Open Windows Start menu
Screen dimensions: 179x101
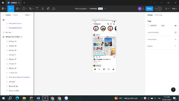coord(3,98)
